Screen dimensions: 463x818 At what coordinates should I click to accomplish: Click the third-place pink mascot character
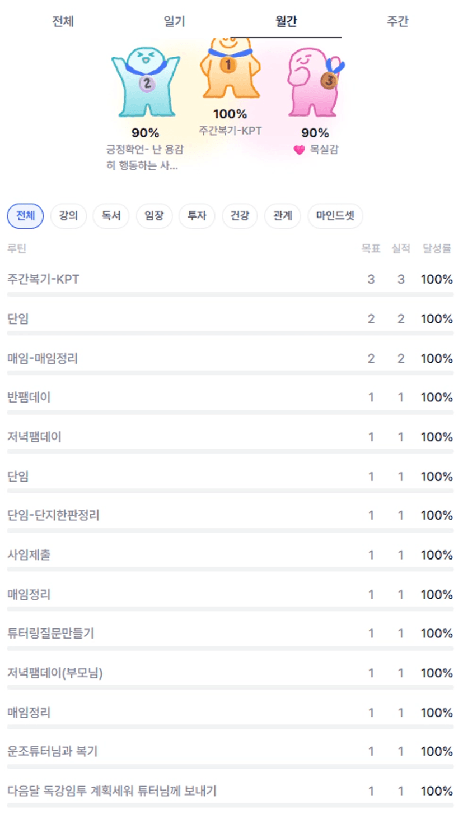(x=311, y=95)
